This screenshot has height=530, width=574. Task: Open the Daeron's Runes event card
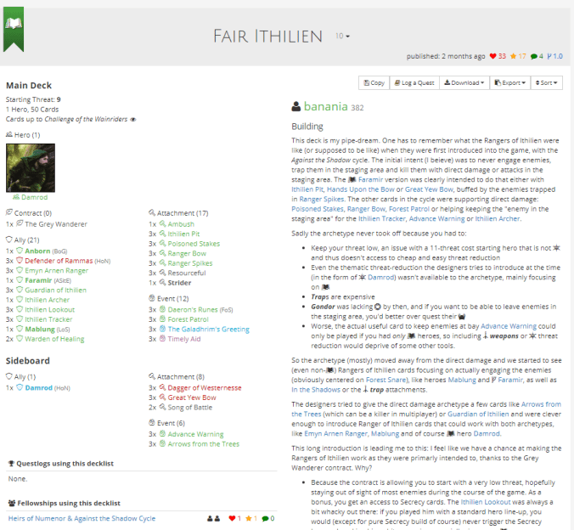(193, 309)
